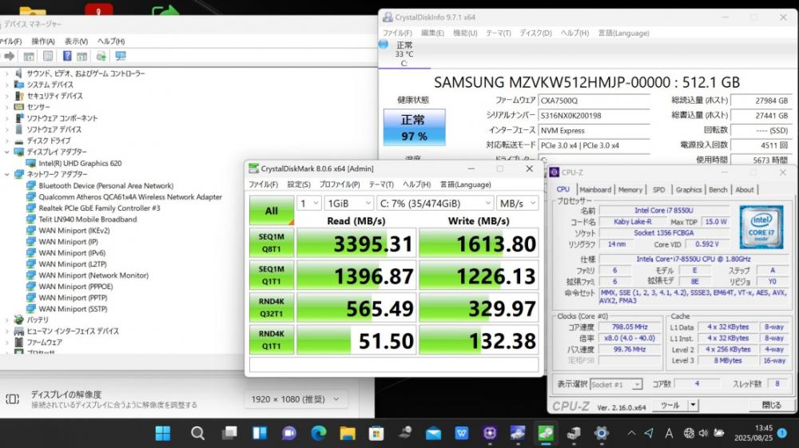The height and width of the screenshot is (448, 799).
Task: Switch to Graphics tab in CPU-Z
Action: (x=689, y=189)
